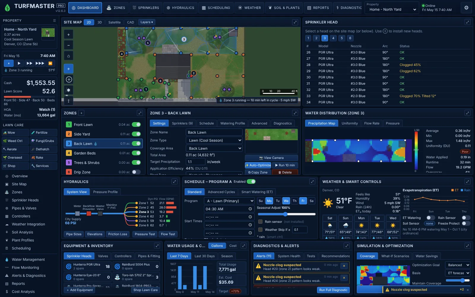Open the Program dropdown

coord(229,201)
